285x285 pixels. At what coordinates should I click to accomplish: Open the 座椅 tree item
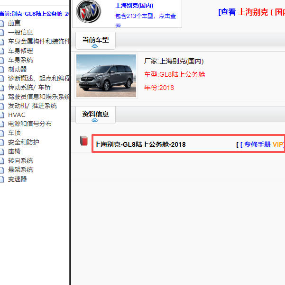click(x=14, y=151)
